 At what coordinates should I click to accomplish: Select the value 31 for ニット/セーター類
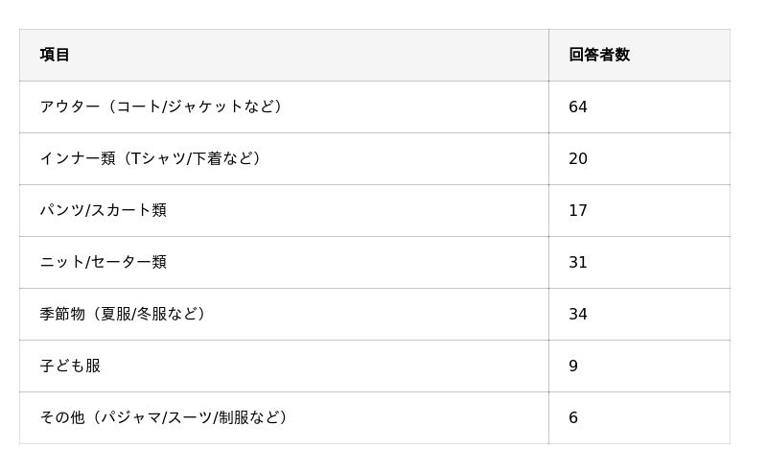578,262
